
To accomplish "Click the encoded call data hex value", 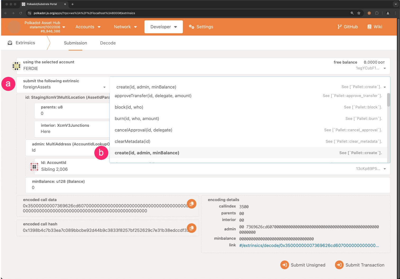I will 106,208.
